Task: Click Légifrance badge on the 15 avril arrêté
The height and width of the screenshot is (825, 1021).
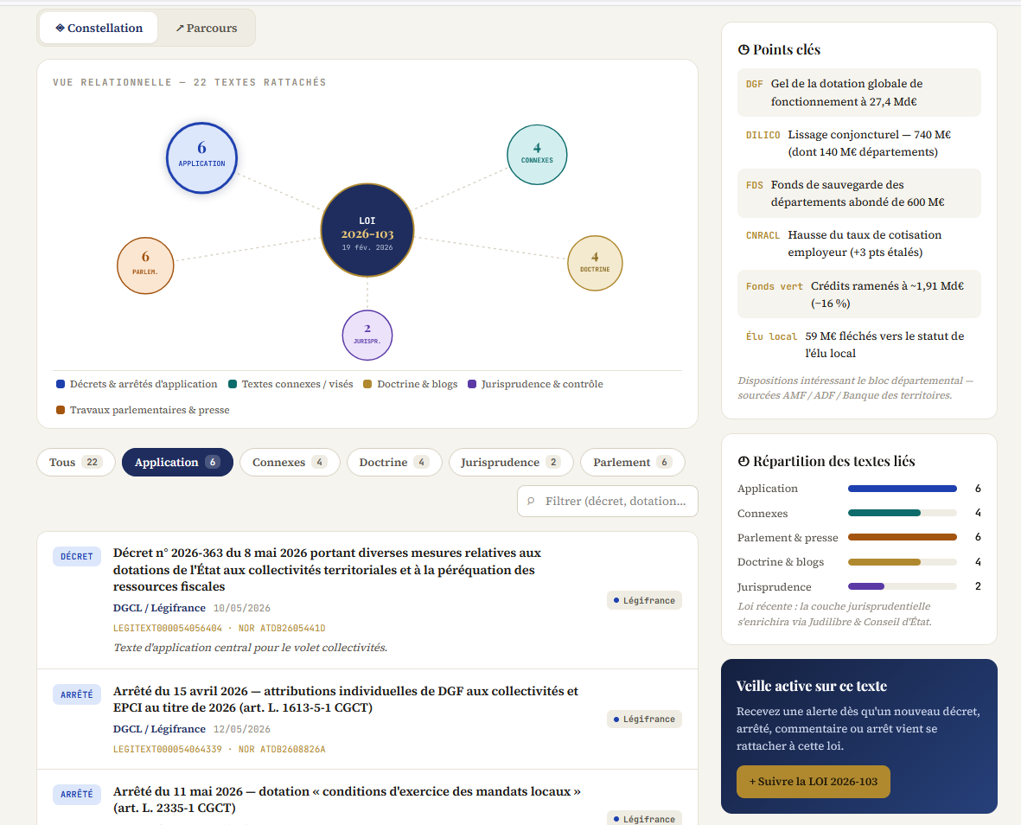Action: click(644, 719)
